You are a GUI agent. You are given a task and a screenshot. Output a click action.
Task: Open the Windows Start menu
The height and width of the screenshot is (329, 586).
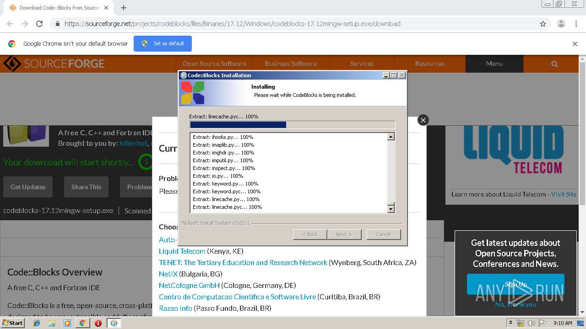point(13,323)
